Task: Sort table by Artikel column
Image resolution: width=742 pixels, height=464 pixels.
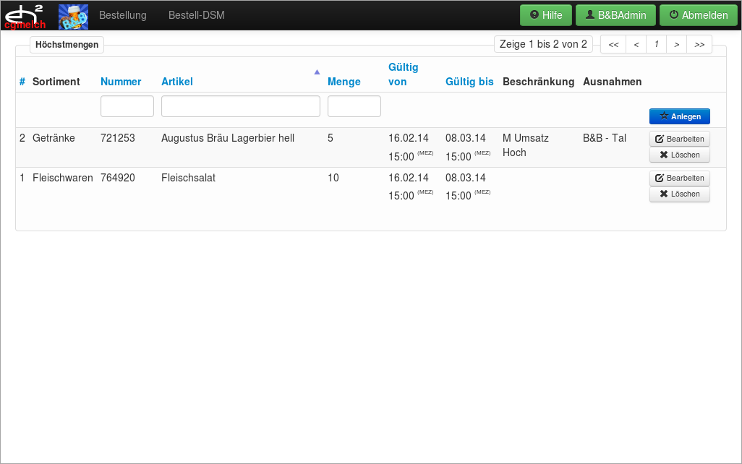Action: 177,82
